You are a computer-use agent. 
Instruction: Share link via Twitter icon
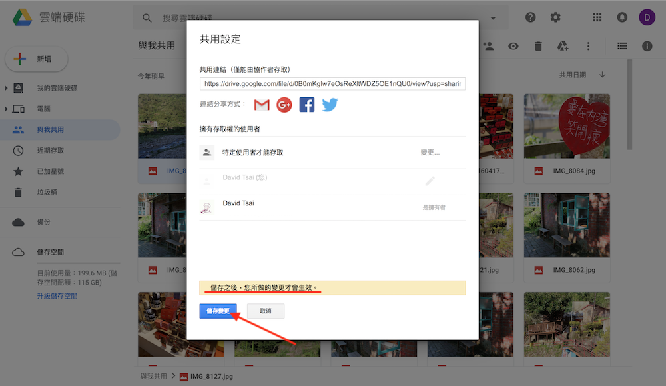[x=330, y=105]
